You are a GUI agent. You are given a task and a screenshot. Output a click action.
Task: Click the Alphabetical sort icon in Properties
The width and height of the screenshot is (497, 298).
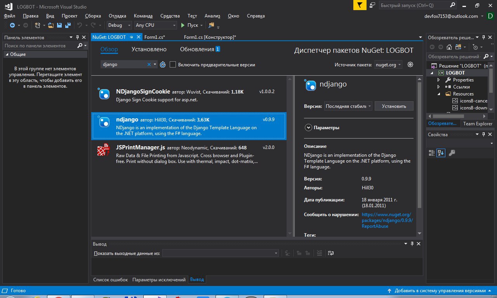tap(441, 153)
